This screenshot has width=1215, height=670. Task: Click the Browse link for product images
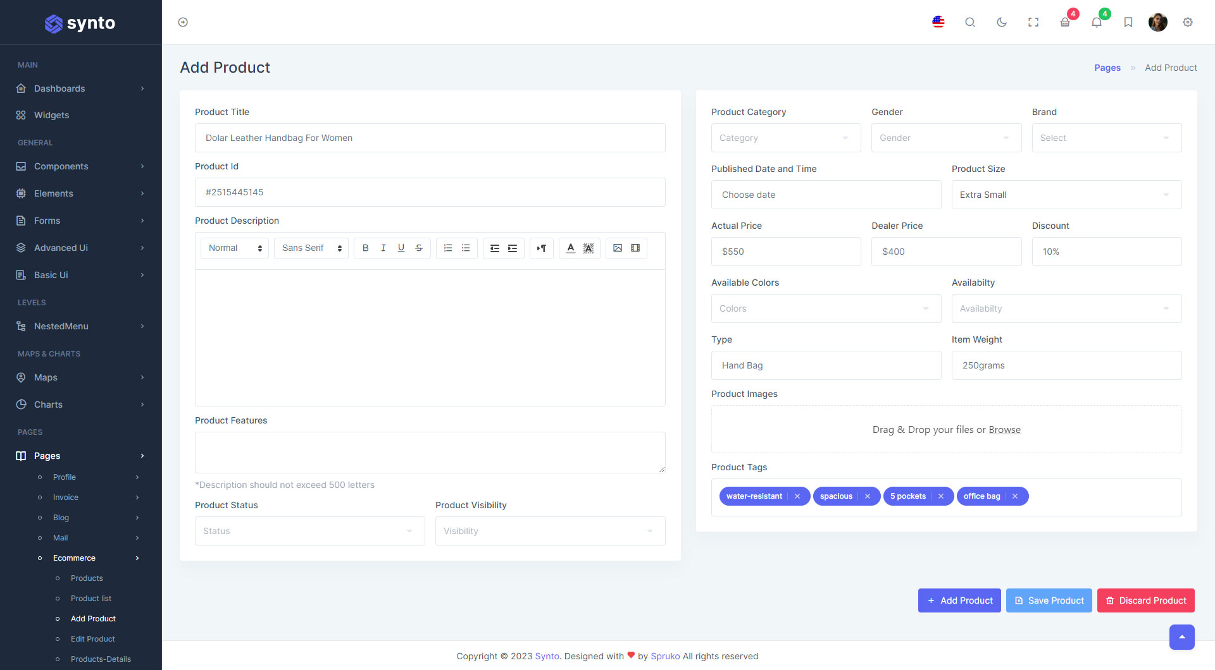[1004, 430]
